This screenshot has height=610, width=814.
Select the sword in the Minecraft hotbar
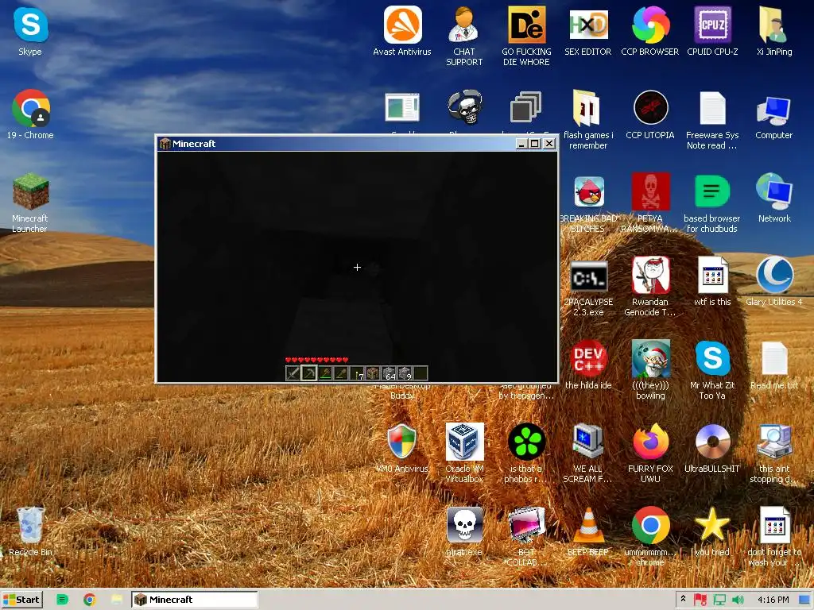[x=293, y=373]
